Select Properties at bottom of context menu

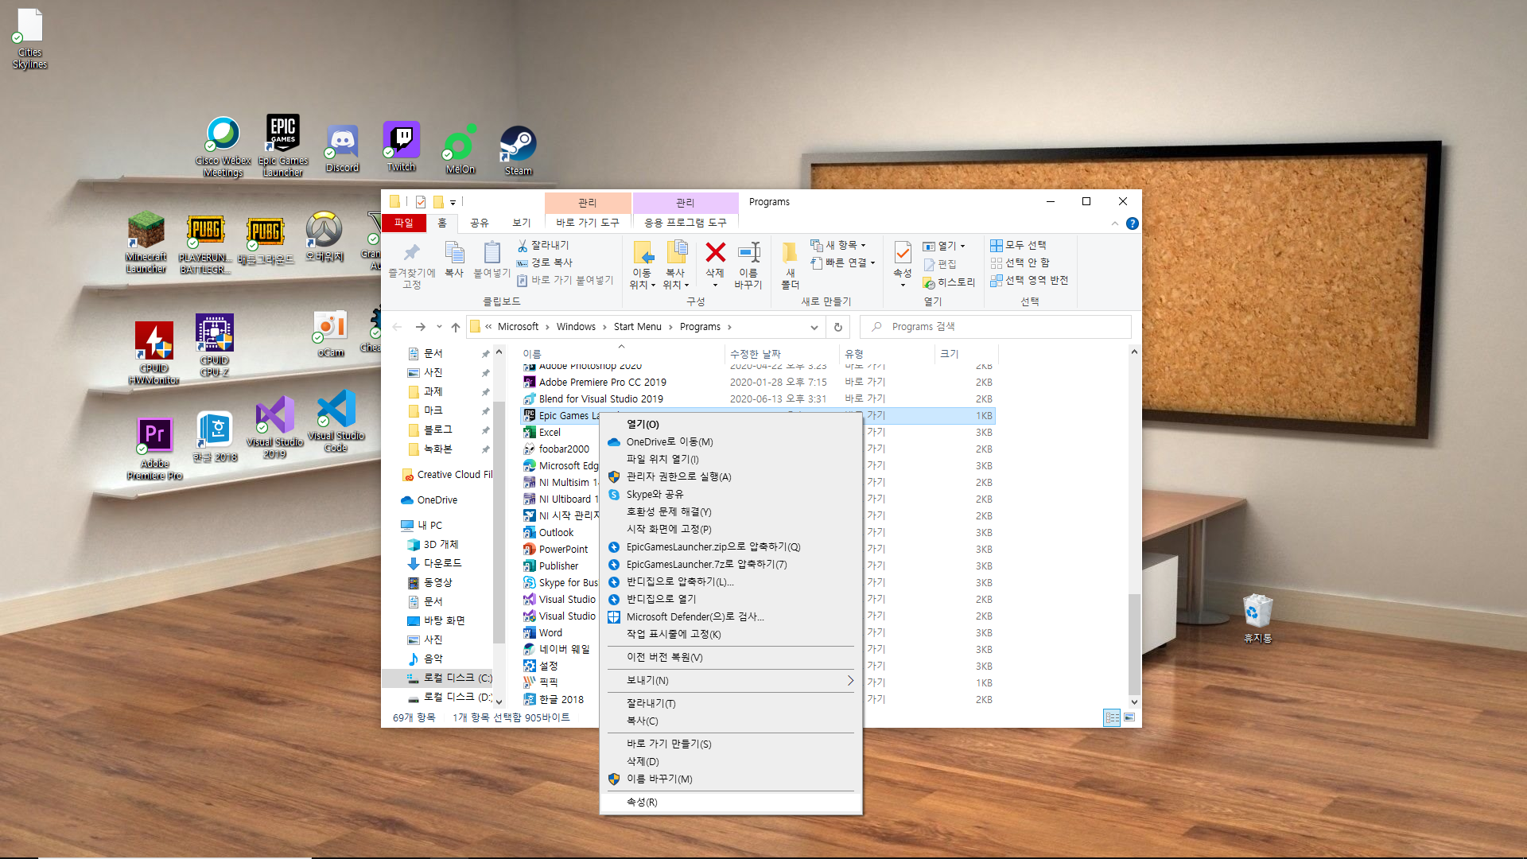click(x=731, y=803)
